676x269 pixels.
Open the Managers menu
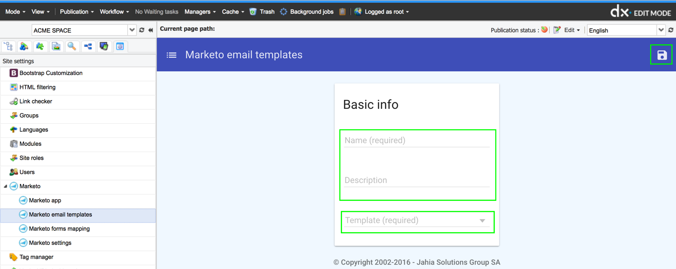tap(200, 12)
